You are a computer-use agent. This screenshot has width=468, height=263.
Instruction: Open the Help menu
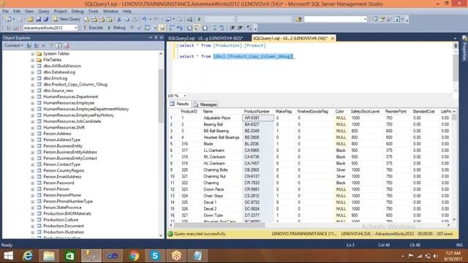[127, 11]
